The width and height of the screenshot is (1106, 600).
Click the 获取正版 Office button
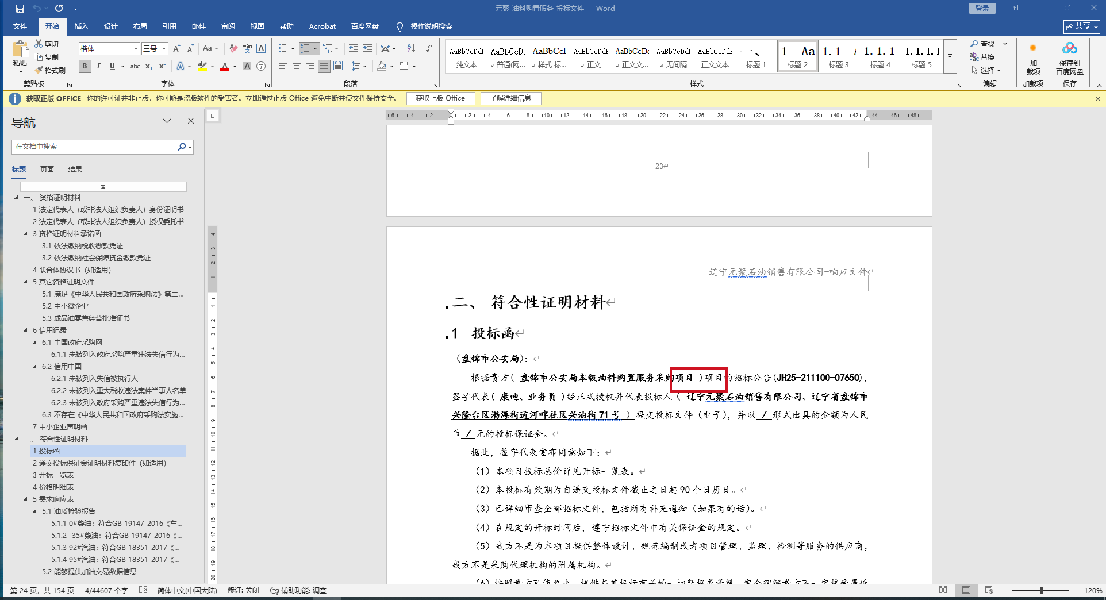440,98
